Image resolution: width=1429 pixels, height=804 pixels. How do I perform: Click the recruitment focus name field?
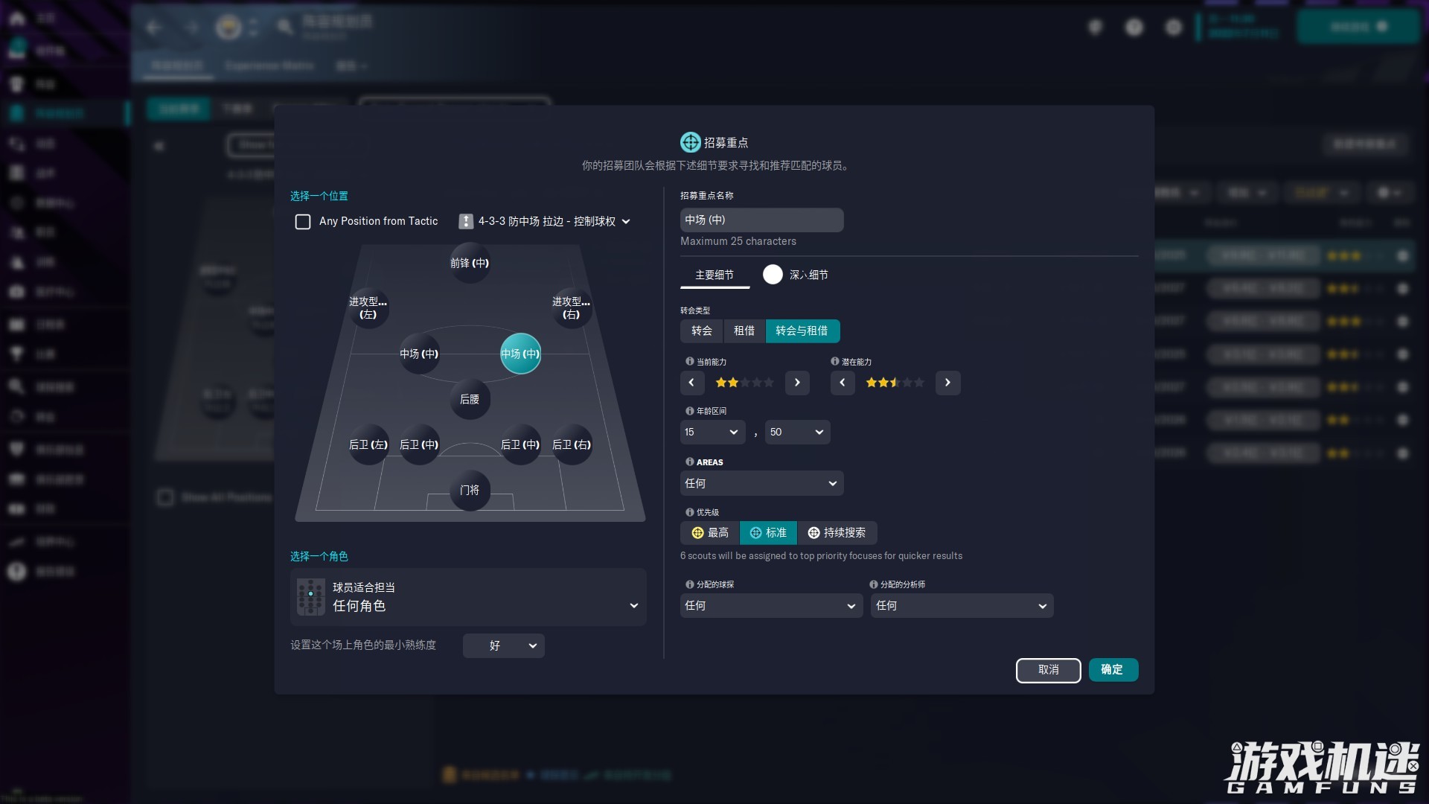(761, 220)
